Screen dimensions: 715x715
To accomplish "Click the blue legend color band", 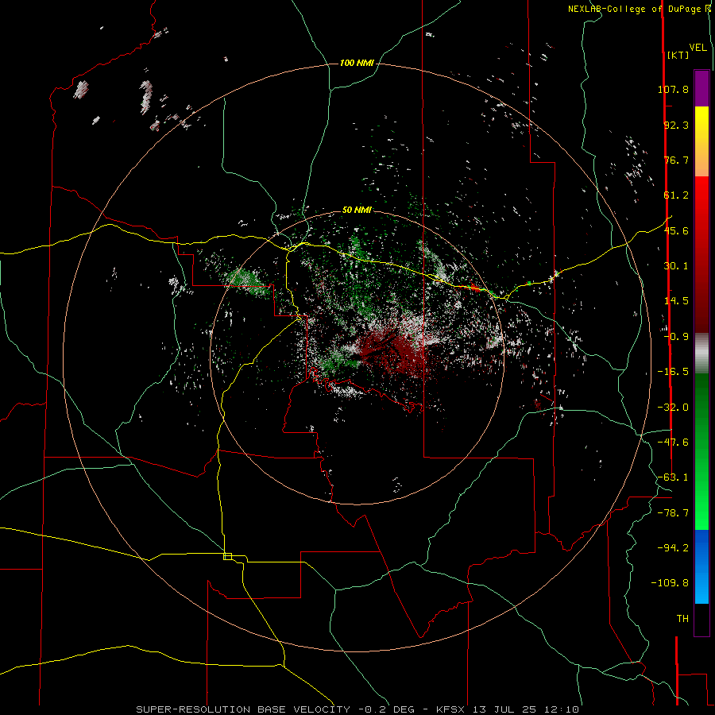I will coord(701,566).
